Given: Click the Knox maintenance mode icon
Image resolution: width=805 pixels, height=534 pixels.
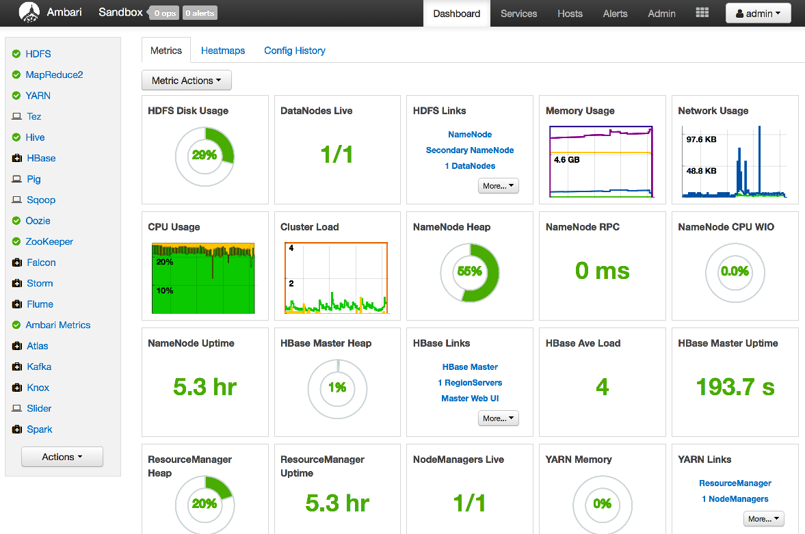Looking at the screenshot, I should [17, 388].
